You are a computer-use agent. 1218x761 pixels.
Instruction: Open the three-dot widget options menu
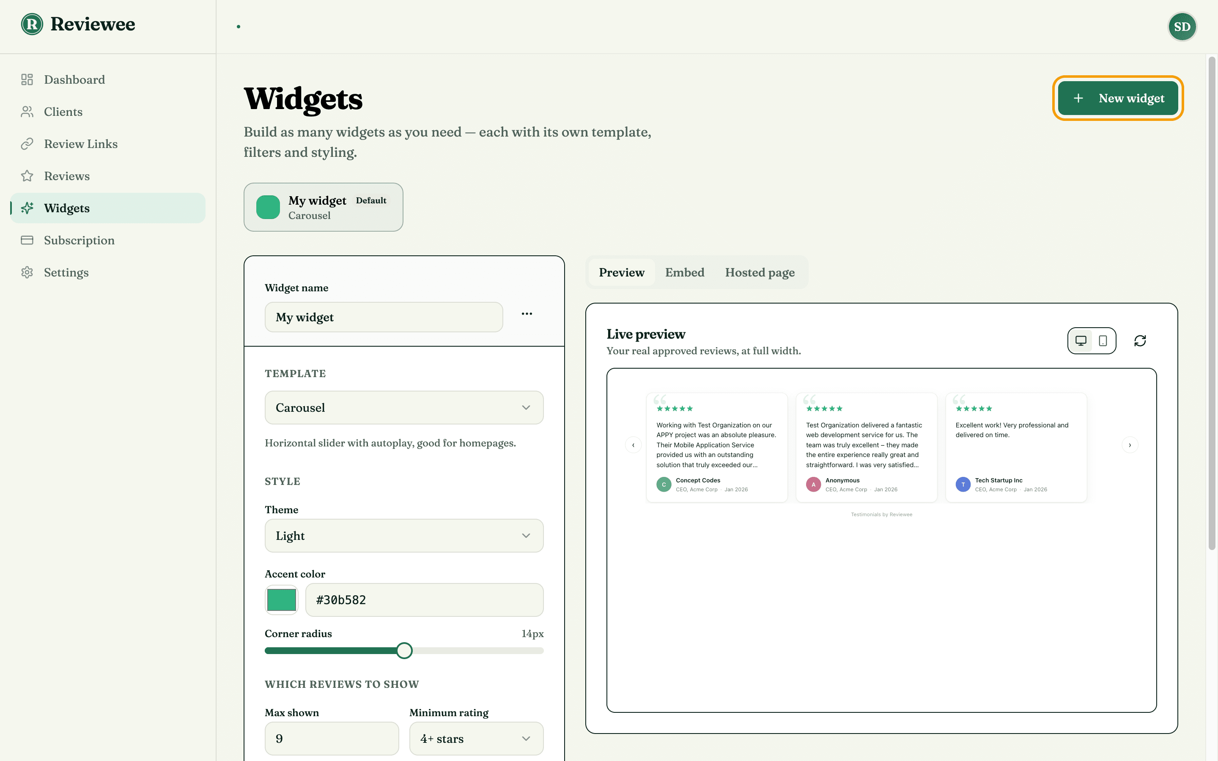(527, 314)
